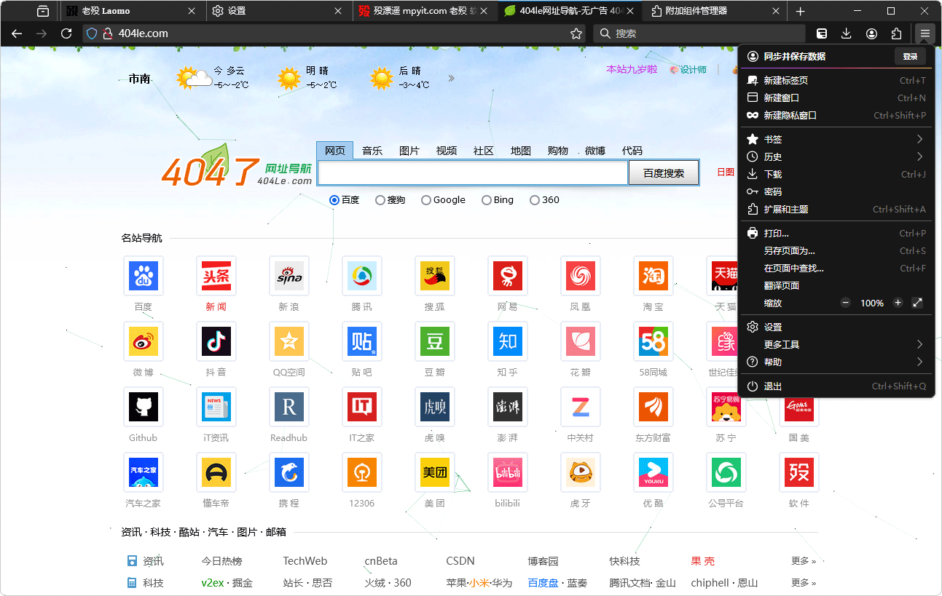Switch to the 音乐 search tab
The height and width of the screenshot is (596, 942).
(372, 151)
